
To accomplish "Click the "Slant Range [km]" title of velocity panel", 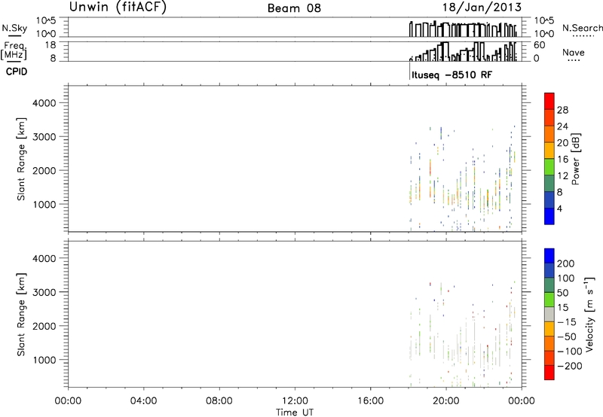I will [21, 315].
